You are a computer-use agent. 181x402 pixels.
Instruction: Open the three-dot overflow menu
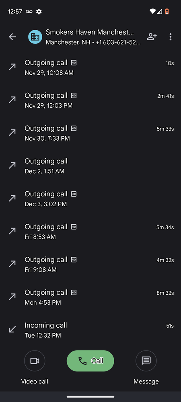[x=171, y=37]
